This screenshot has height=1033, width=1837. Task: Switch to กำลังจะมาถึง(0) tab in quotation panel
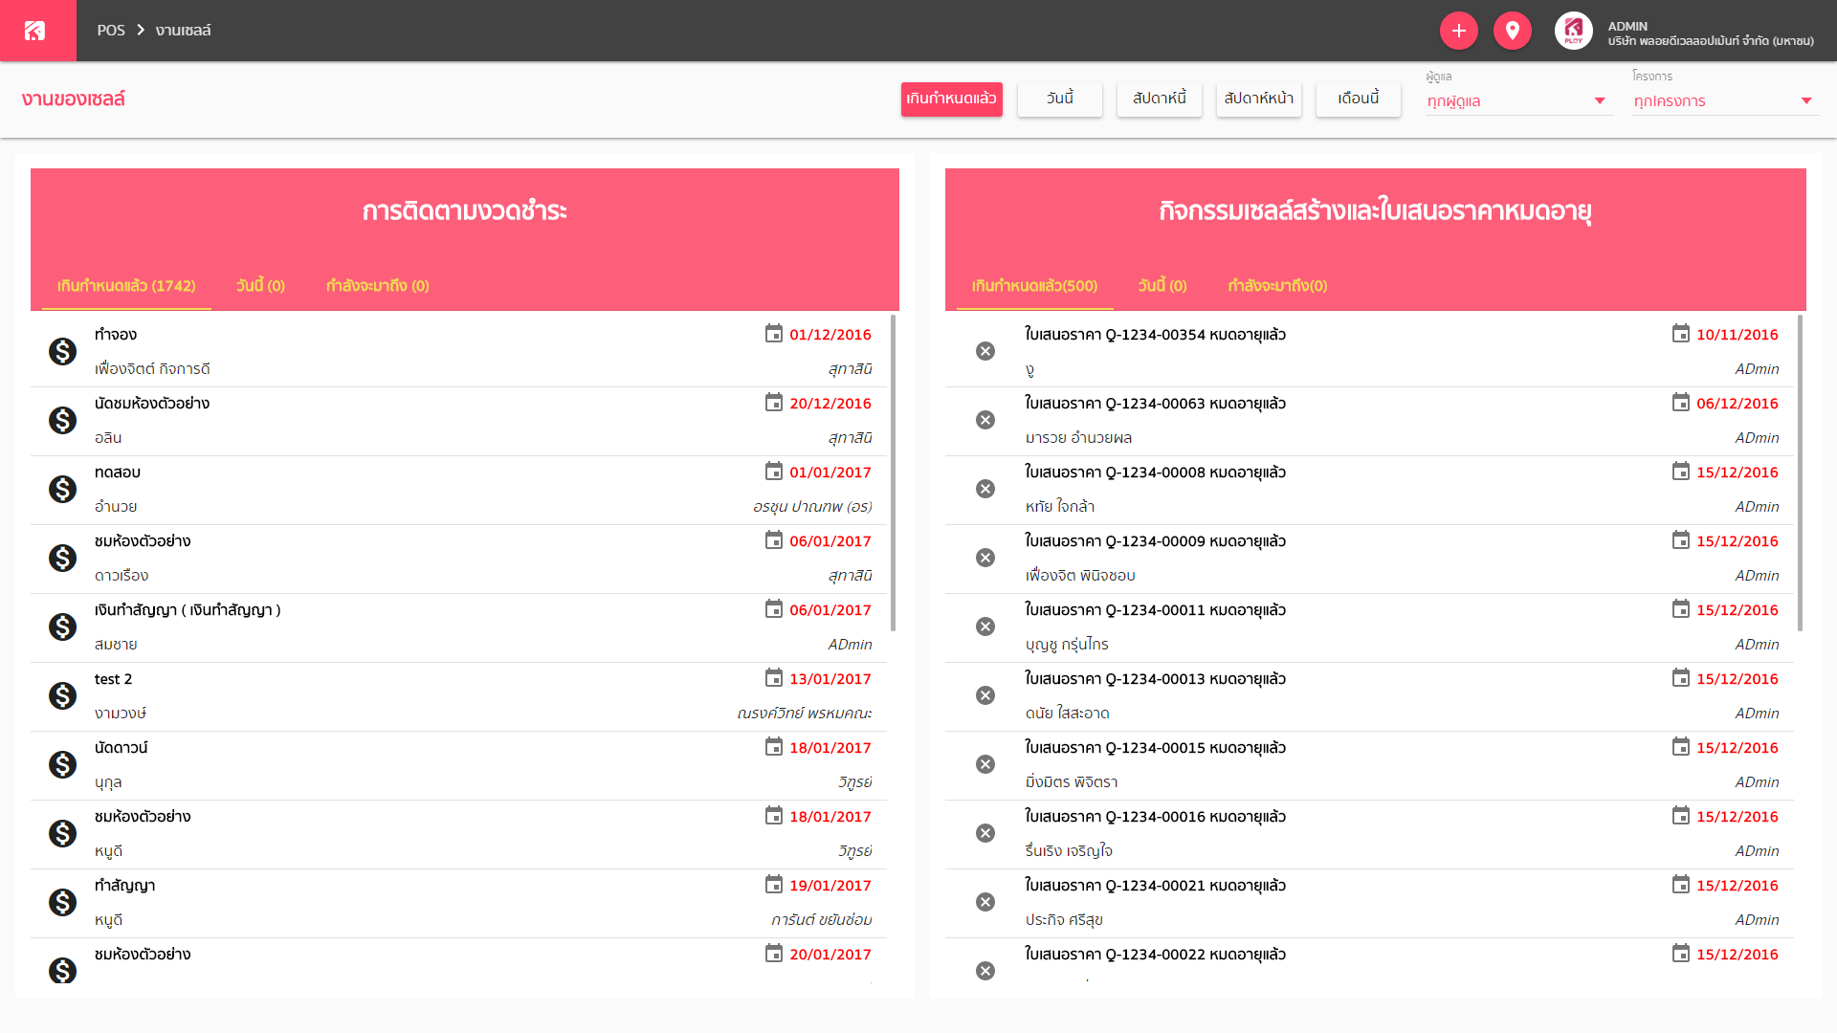[x=1277, y=286]
